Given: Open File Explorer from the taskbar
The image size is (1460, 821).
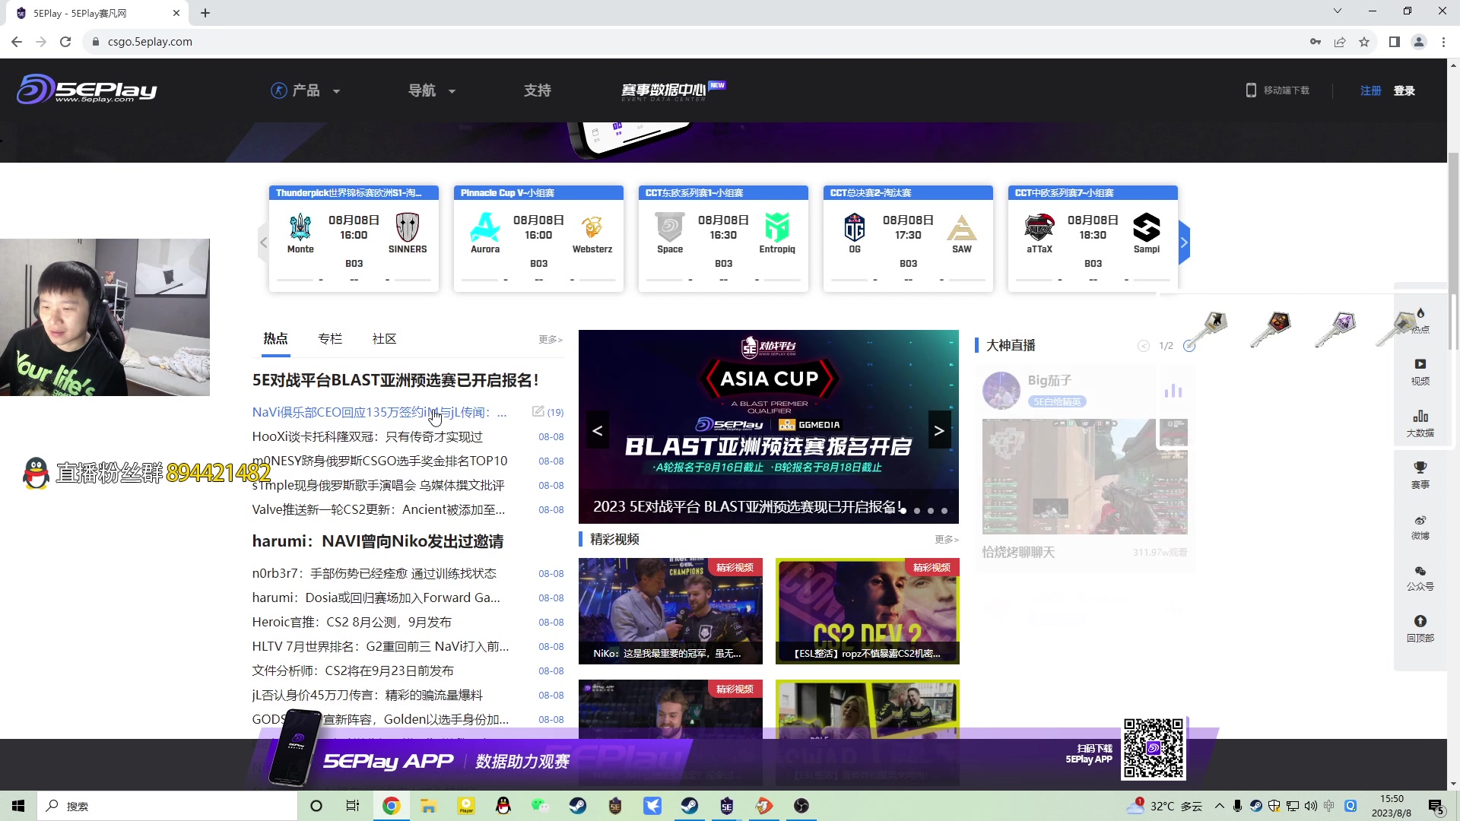Looking at the screenshot, I should tap(428, 806).
